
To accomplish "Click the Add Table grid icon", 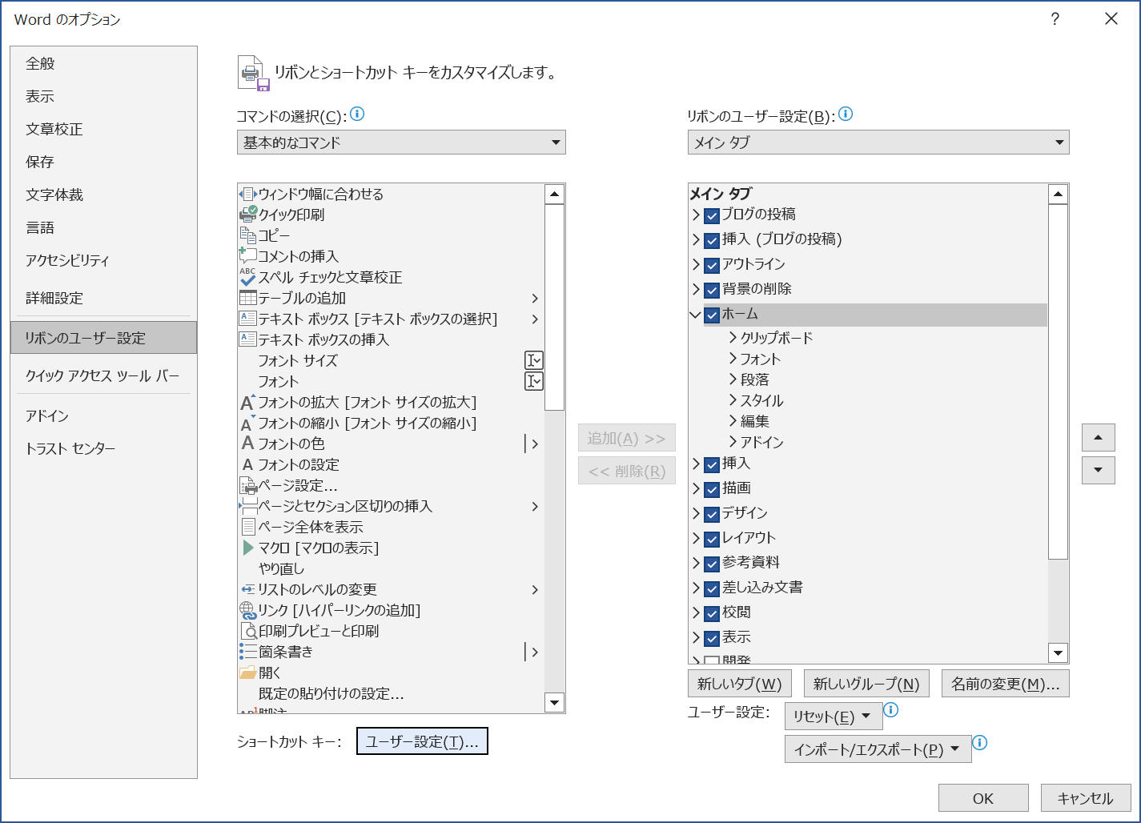I will pyautogui.click(x=248, y=298).
